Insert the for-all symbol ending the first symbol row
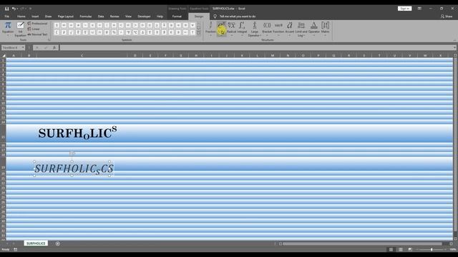Viewport: 458px width, 257px height. [x=193, y=26]
